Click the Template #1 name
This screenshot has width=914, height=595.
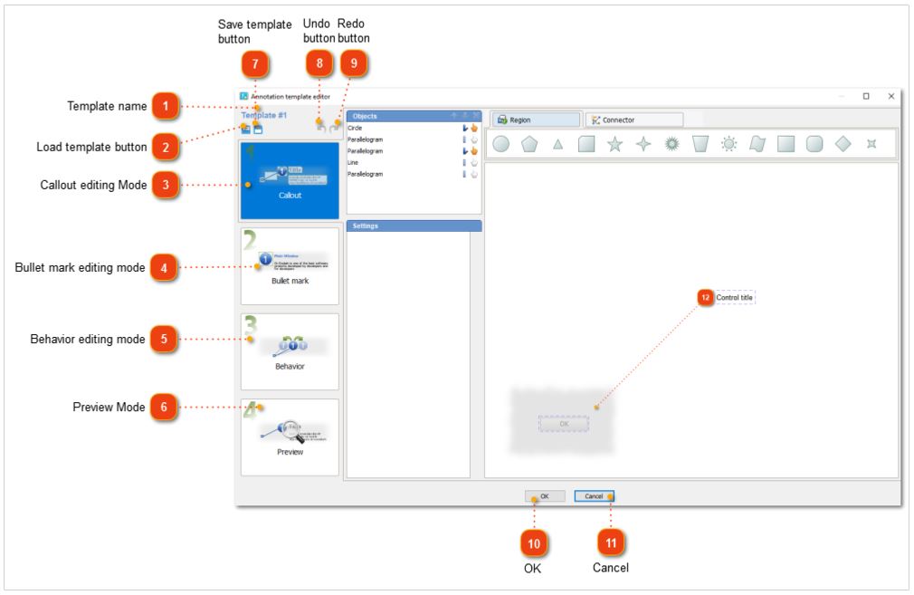(x=264, y=115)
